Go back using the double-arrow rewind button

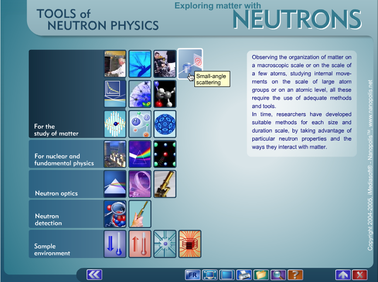click(x=94, y=275)
